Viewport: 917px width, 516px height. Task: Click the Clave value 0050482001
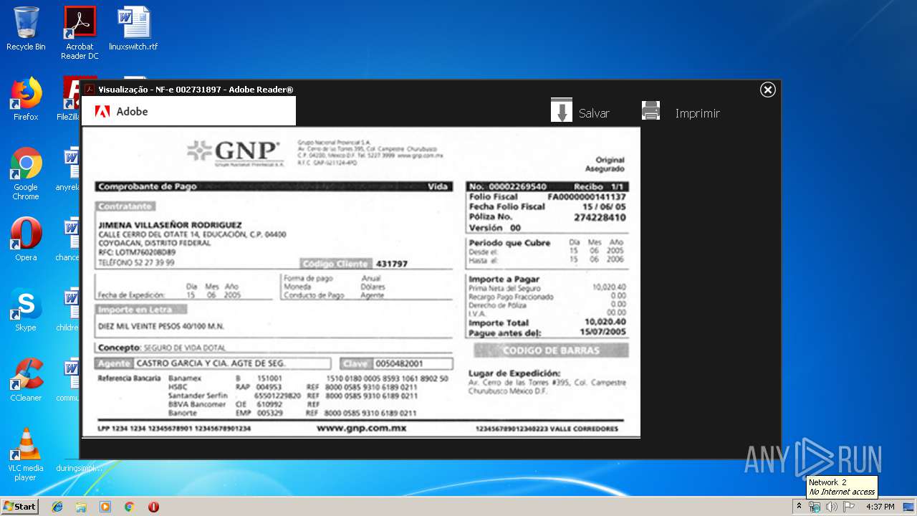pos(400,363)
